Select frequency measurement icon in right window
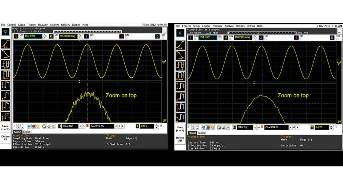343x193 pixels. [x=180, y=76]
